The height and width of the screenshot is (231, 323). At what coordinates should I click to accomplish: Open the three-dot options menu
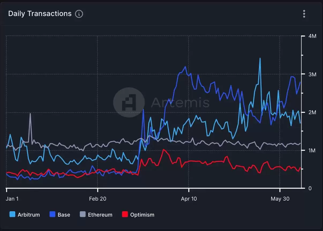pos(304,14)
